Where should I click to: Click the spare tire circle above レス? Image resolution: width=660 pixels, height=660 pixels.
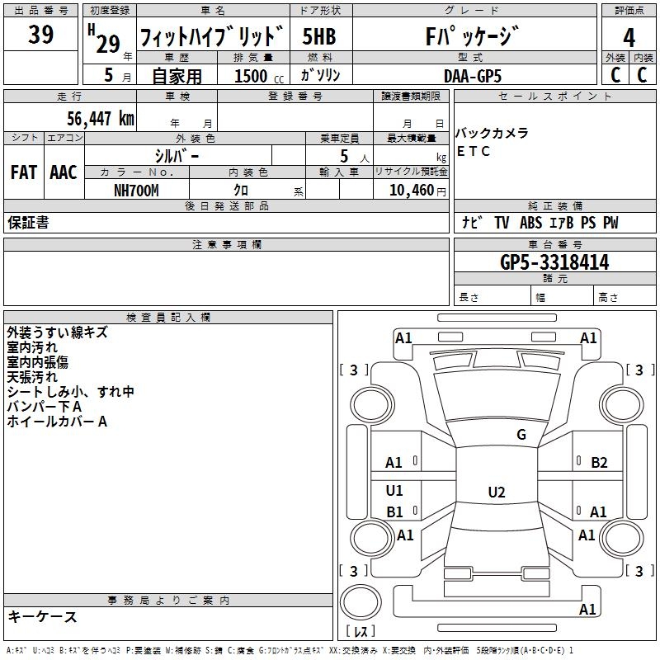tap(361, 603)
